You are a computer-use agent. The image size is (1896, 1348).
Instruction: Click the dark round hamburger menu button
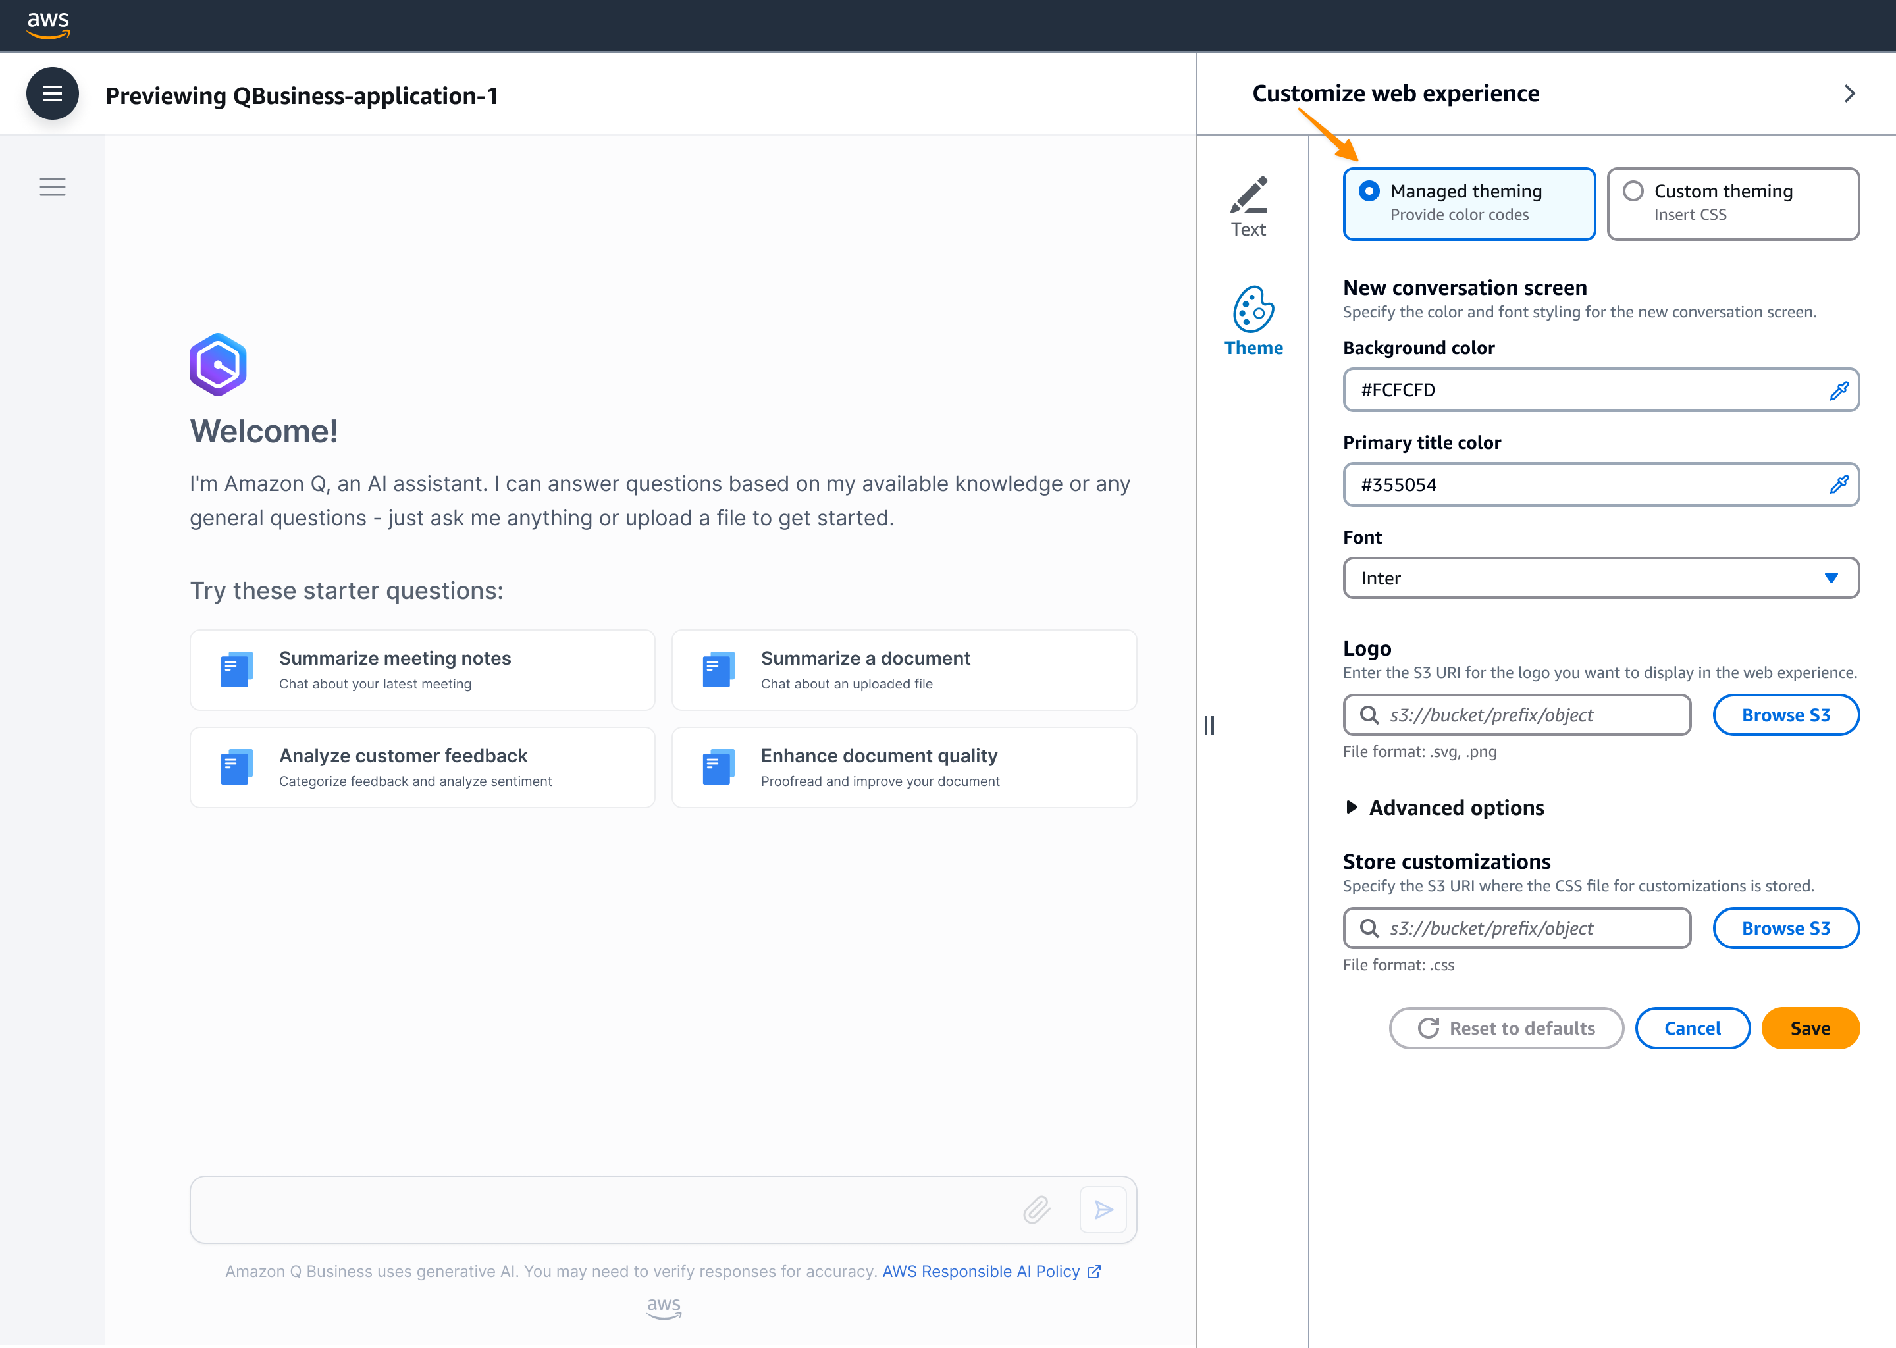click(52, 94)
